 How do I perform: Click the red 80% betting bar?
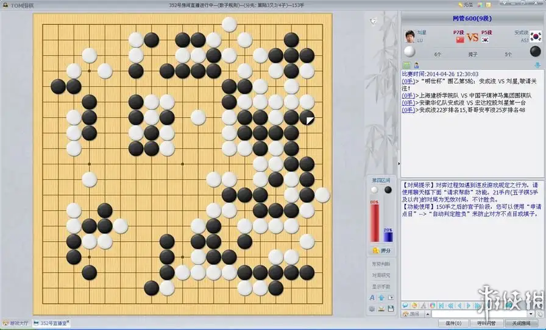pos(375,223)
